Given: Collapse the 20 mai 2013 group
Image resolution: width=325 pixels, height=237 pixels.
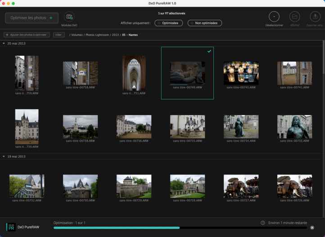Looking at the screenshot, I should [4, 44].
